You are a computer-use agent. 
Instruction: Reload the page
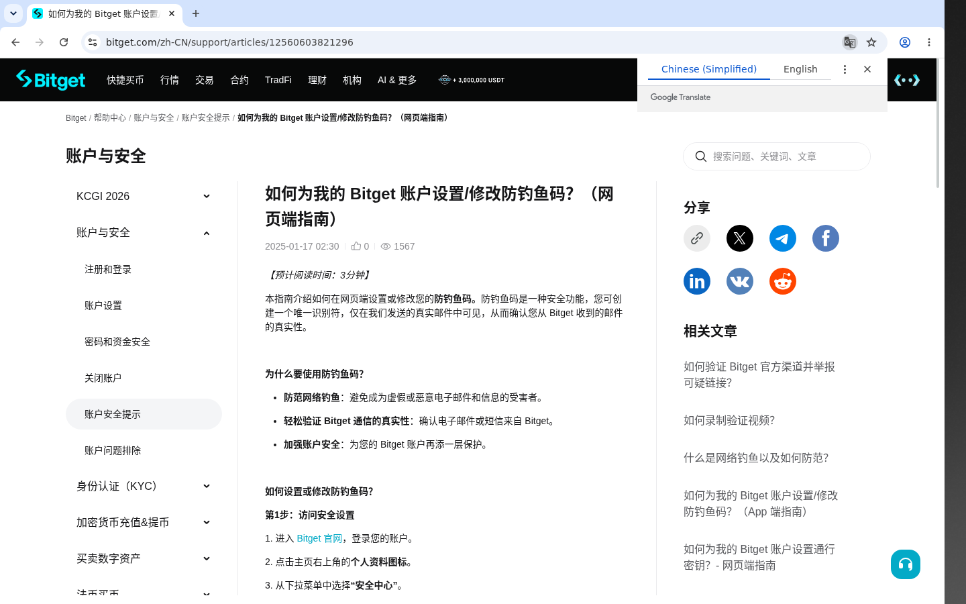click(x=64, y=42)
